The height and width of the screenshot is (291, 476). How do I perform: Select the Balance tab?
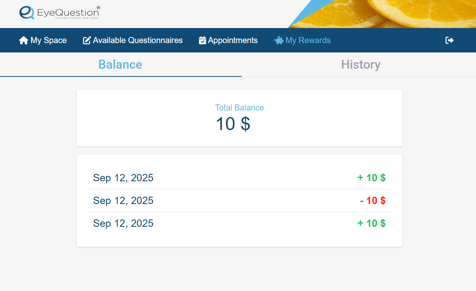coord(120,65)
